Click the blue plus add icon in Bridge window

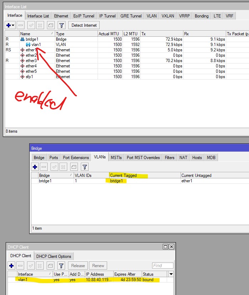[35, 167]
